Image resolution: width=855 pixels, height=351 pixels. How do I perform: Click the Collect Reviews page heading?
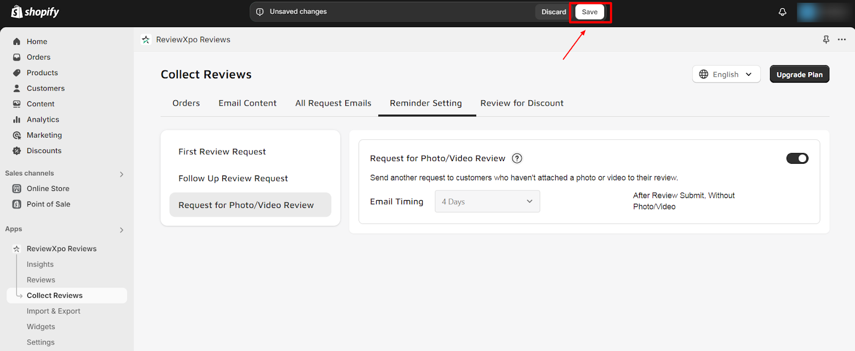coord(206,74)
